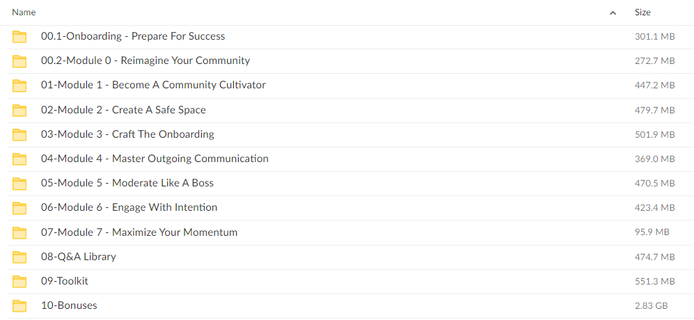
Task: Open 01-Module 1 - Become A Community Cultivator
Action: click(x=154, y=85)
